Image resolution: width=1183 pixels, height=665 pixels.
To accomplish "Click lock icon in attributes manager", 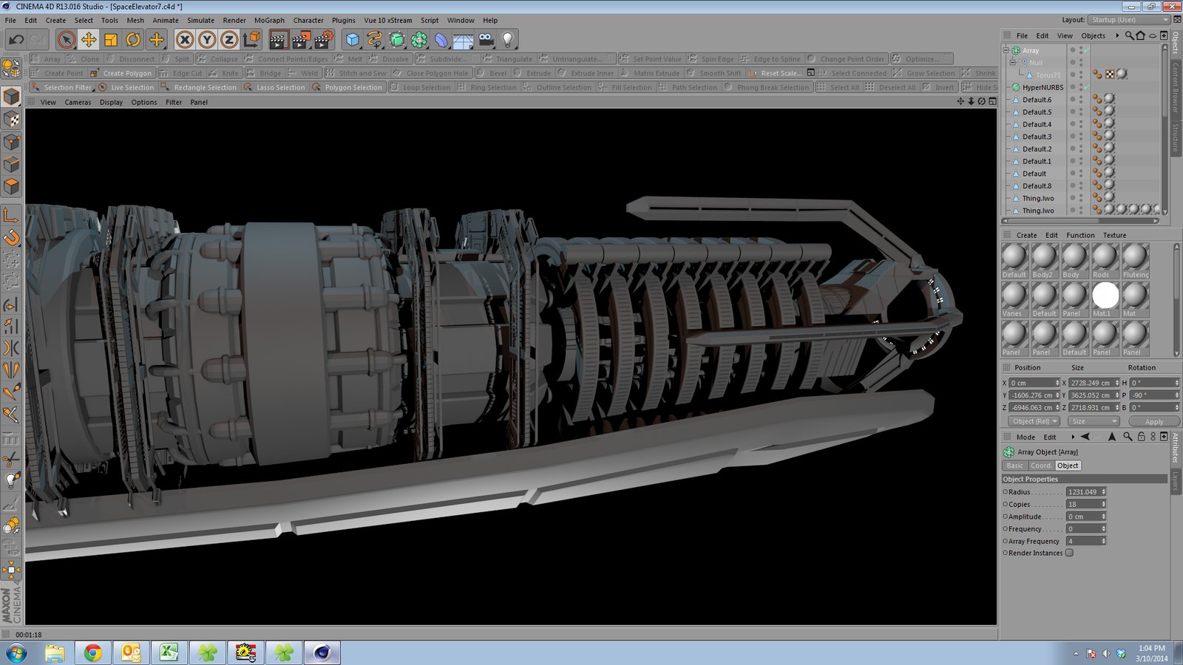I will tap(1141, 437).
